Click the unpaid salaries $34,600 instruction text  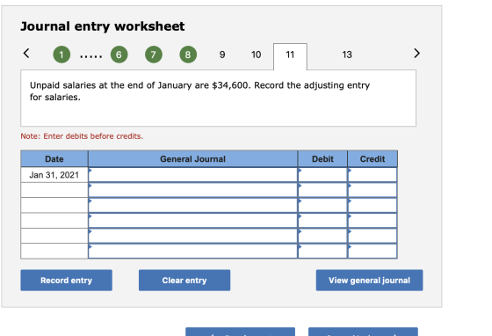coord(199,91)
